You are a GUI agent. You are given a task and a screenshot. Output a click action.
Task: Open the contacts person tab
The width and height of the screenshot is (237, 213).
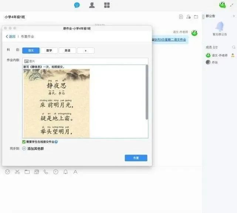(92, 5)
